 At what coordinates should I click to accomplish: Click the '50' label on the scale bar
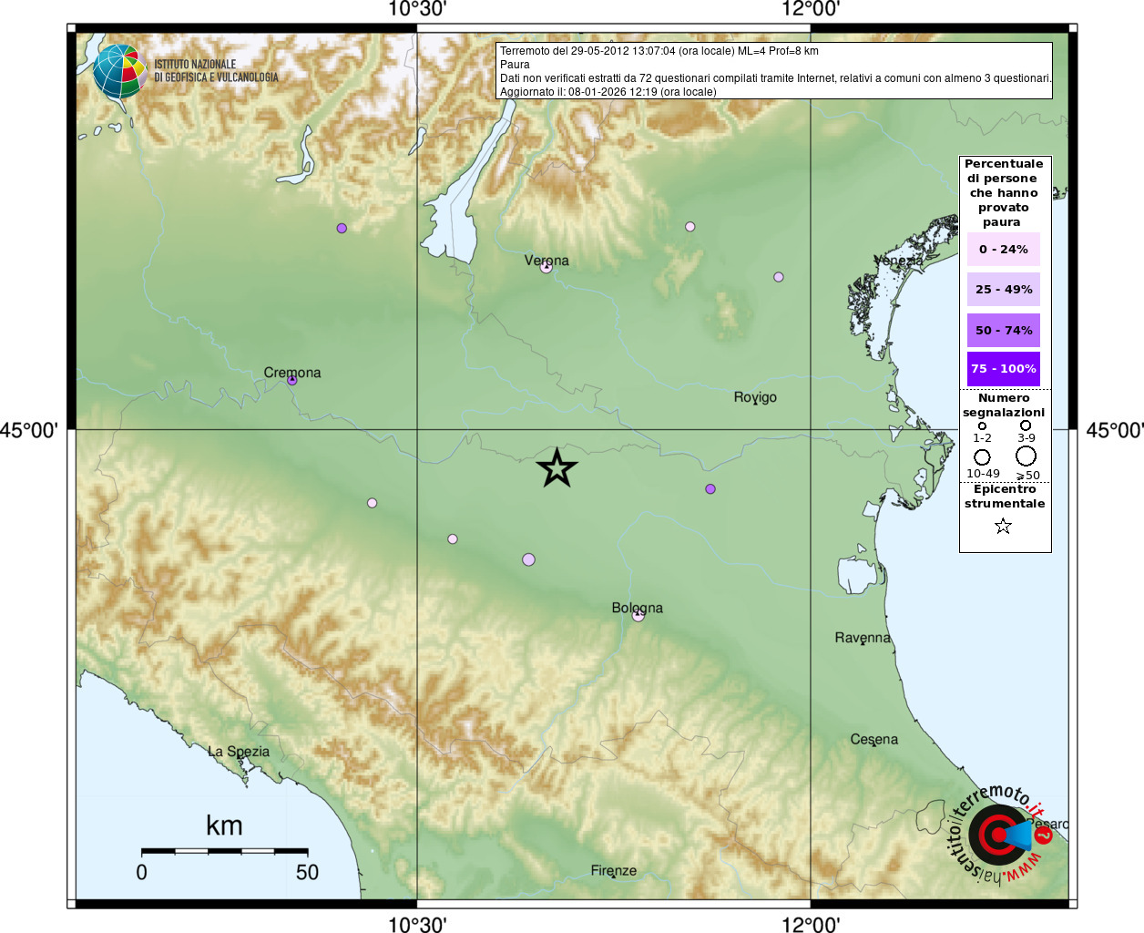click(307, 872)
